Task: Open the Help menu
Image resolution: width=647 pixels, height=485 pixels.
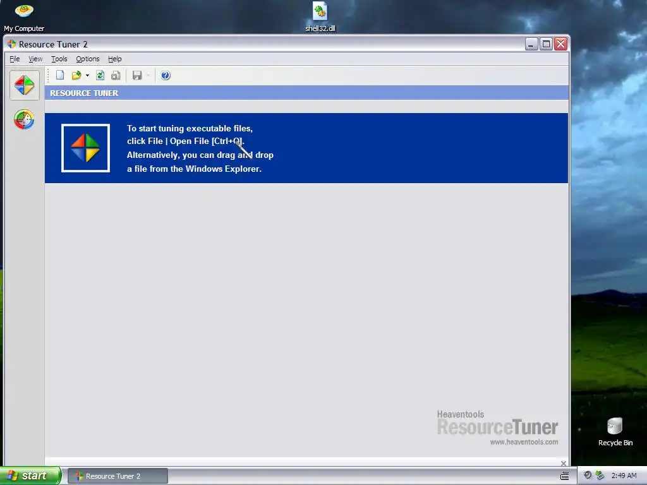Action: 115,59
